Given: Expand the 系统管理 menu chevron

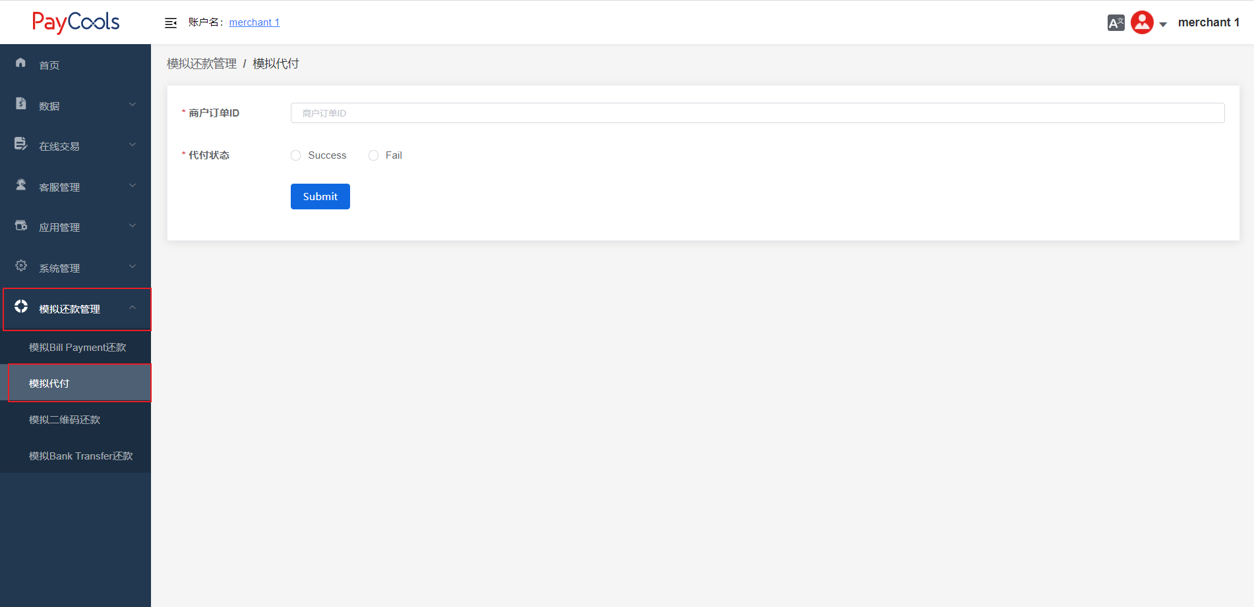Looking at the screenshot, I should [132, 267].
